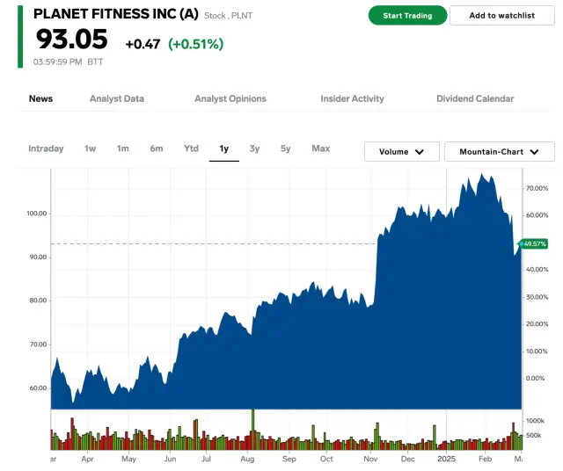
Task: Select the 1y chart range
Action: point(223,149)
